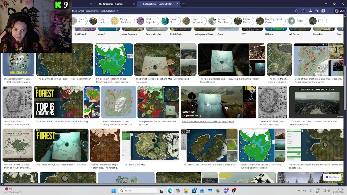Open Edge settings and more menu
This screenshot has width=347, height=195.
[x=330, y=11]
